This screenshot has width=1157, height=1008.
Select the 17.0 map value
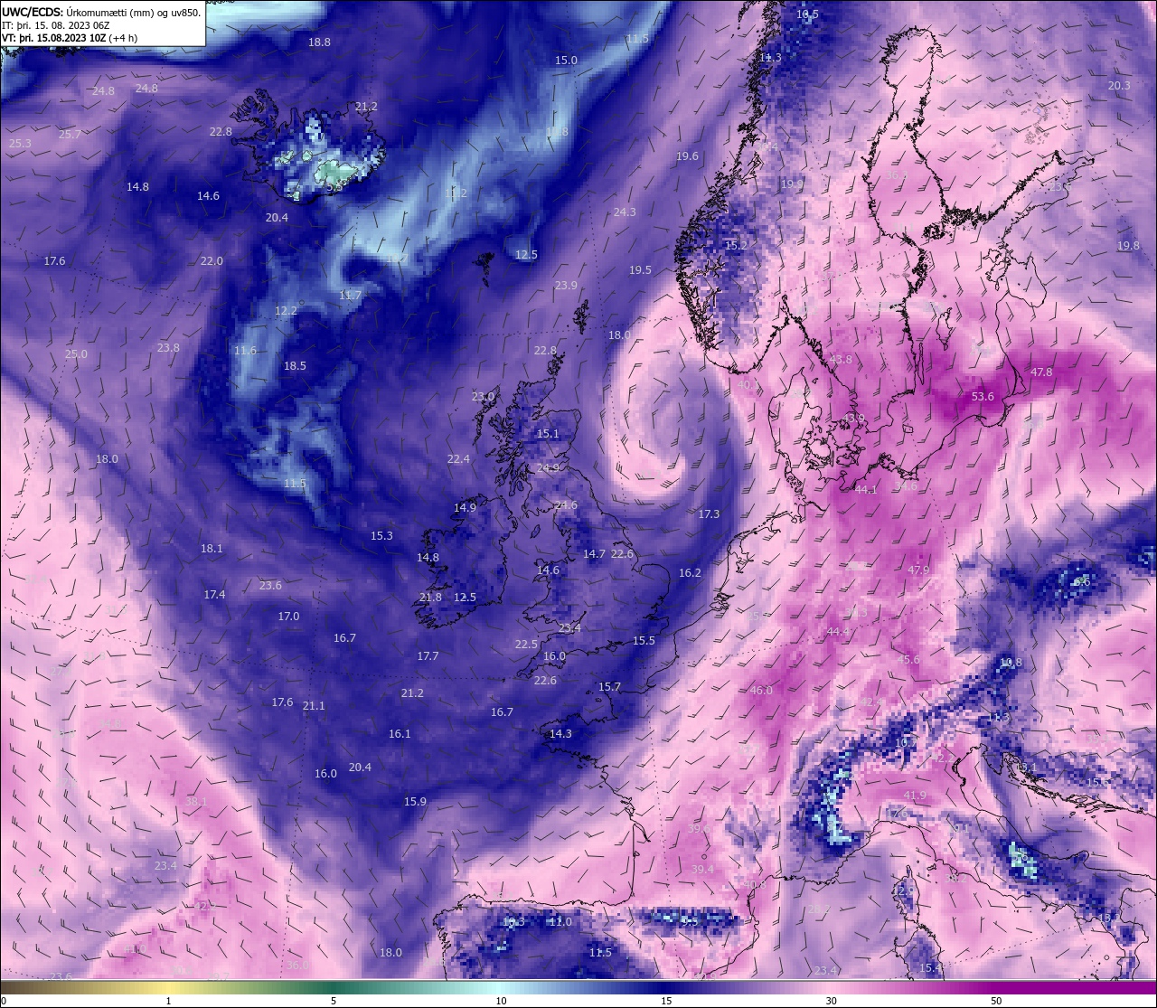click(x=288, y=617)
